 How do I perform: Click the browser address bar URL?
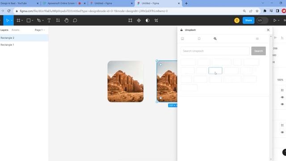(94, 11)
